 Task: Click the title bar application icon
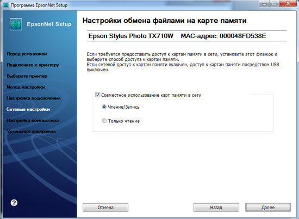coord(6,5)
